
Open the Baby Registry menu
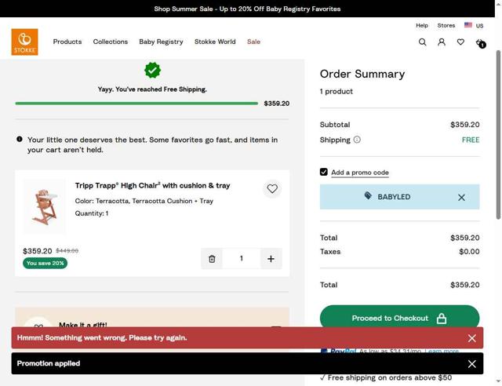[x=161, y=42]
